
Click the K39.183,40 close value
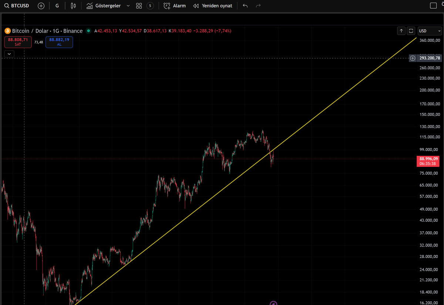coord(180,31)
